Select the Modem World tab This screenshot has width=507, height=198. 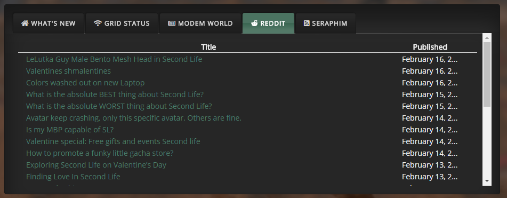point(200,23)
